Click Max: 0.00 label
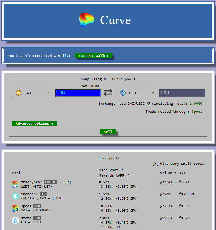This screenshot has width=216, height=230. click(x=90, y=86)
